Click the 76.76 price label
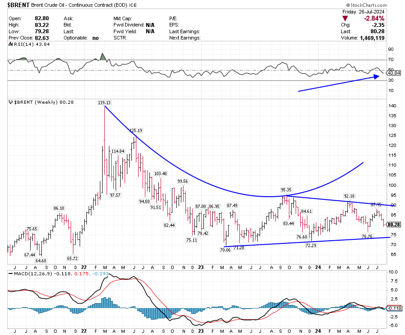Image resolution: width=405 pixels, height=335 pixels. tap(367, 236)
